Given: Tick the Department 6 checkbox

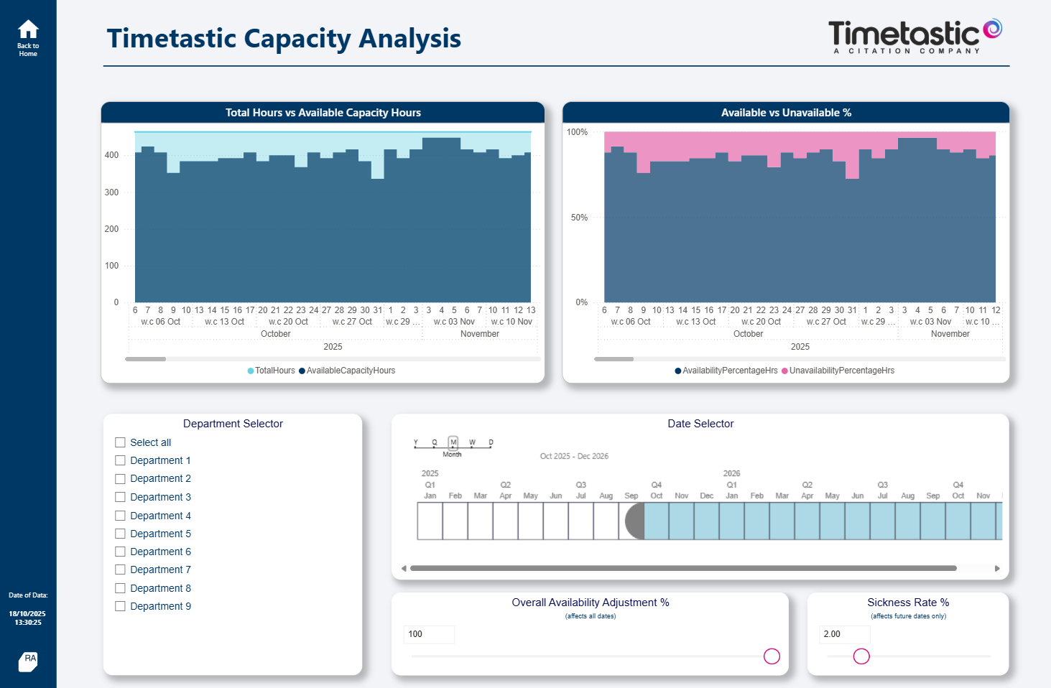Looking at the screenshot, I should point(120,552).
